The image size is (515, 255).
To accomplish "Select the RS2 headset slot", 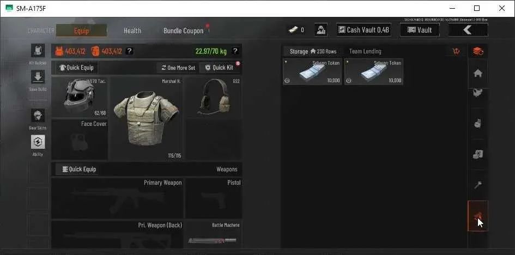I will pyautogui.click(x=214, y=97).
